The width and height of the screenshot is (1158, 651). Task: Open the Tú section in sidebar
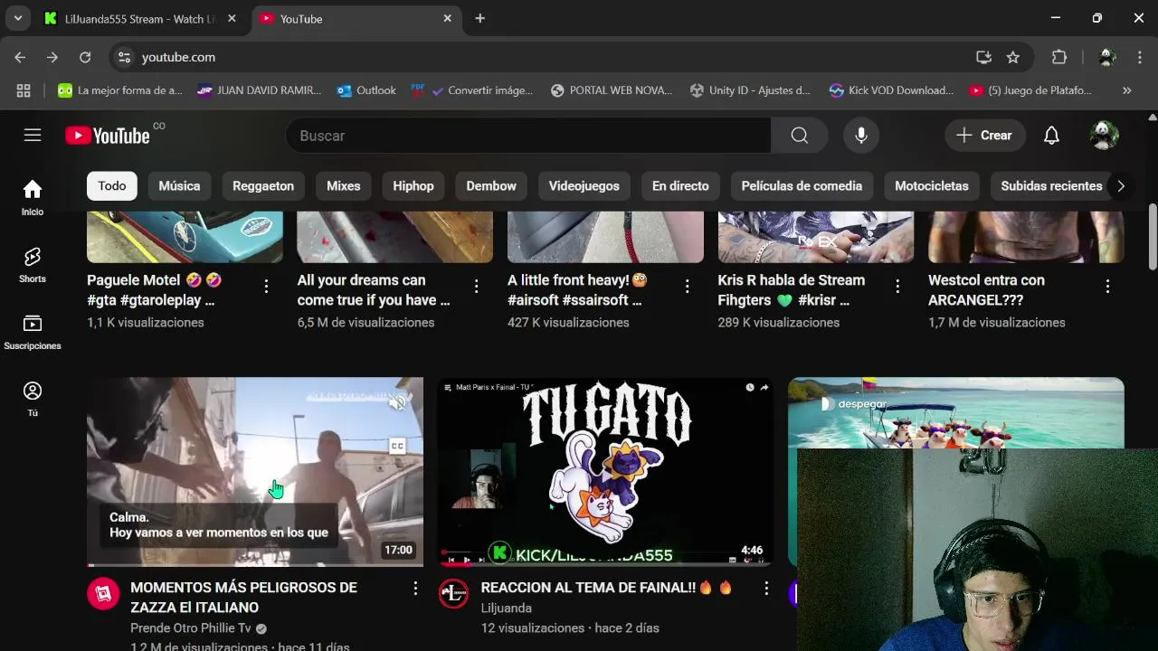pos(33,399)
